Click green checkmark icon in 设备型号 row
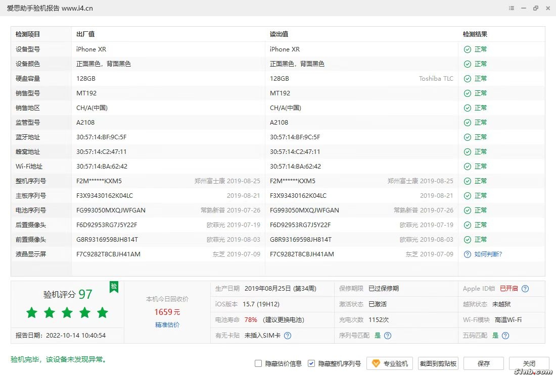The width and height of the screenshot is (556, 378). (468, 49)
